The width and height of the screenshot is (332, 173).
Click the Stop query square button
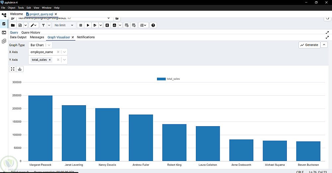click(80, 25)
